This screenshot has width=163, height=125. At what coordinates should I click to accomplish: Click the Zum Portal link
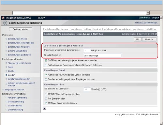[x=145, y=18]
